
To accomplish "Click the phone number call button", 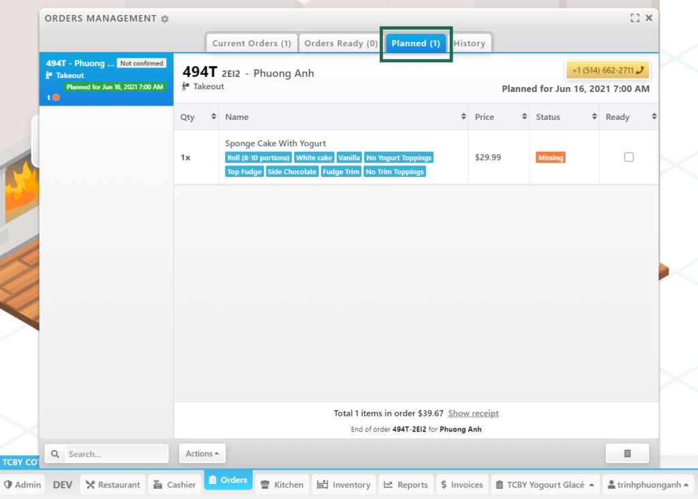I will [x=607, y=70].
